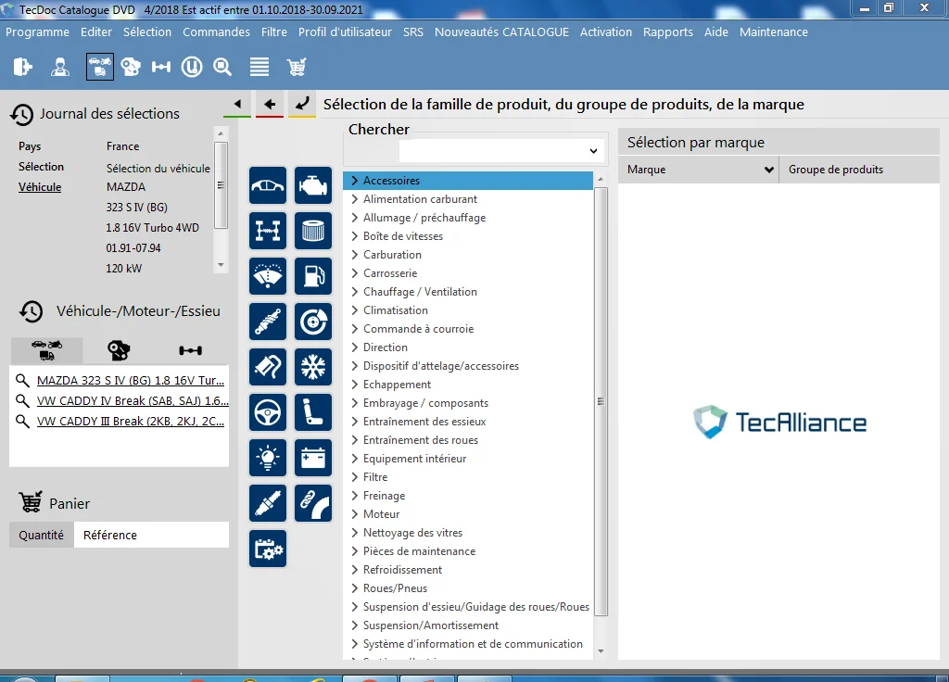This screenshot has width=949, height=682.
Task: Click the black back arrow button
Action: (270, 104)
